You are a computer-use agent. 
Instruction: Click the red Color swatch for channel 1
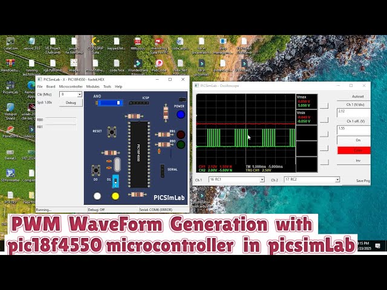click(x=354, y=150)
